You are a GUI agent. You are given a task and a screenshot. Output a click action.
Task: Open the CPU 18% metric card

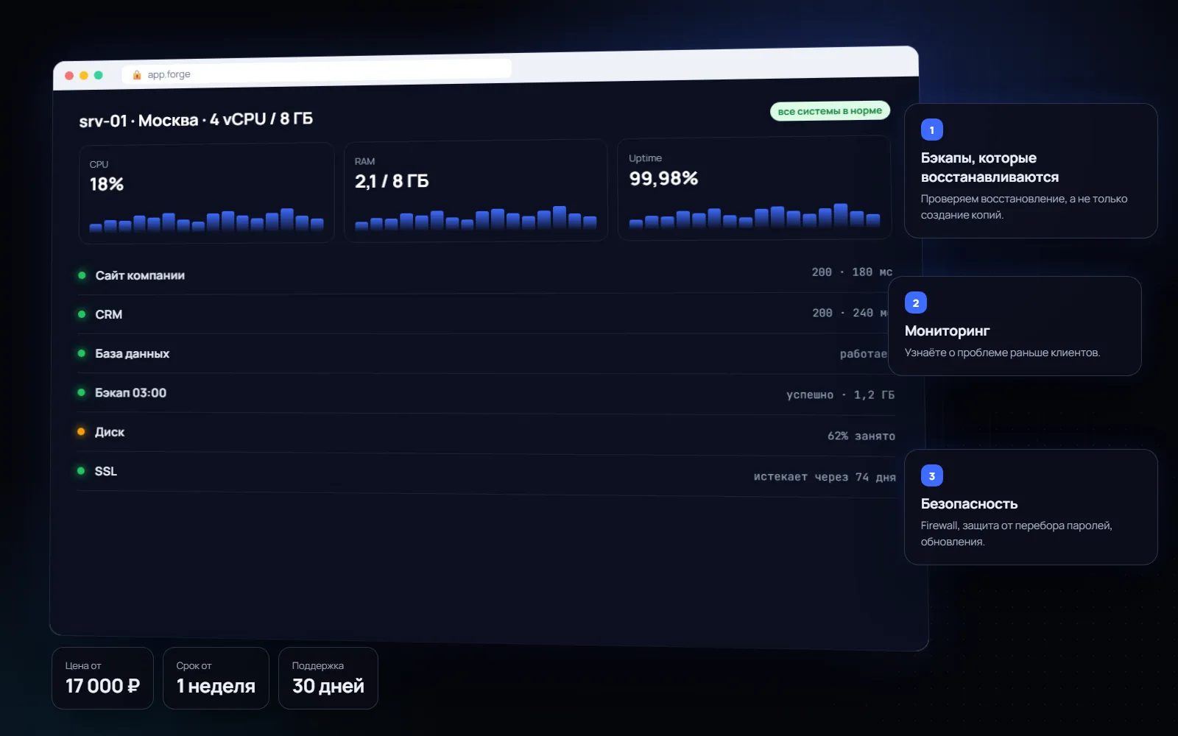tap(206, 194)
